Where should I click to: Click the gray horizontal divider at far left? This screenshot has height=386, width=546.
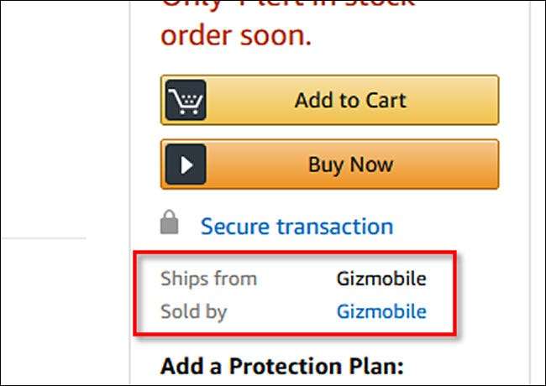click(x=42, y=238)
